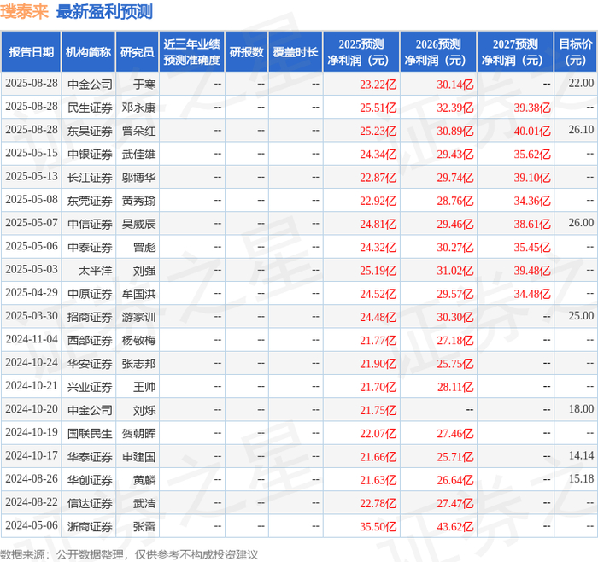This screenshot has height=562, width=598.
Task: Click the 数据来源 footer note
Action: pos(129,555)
